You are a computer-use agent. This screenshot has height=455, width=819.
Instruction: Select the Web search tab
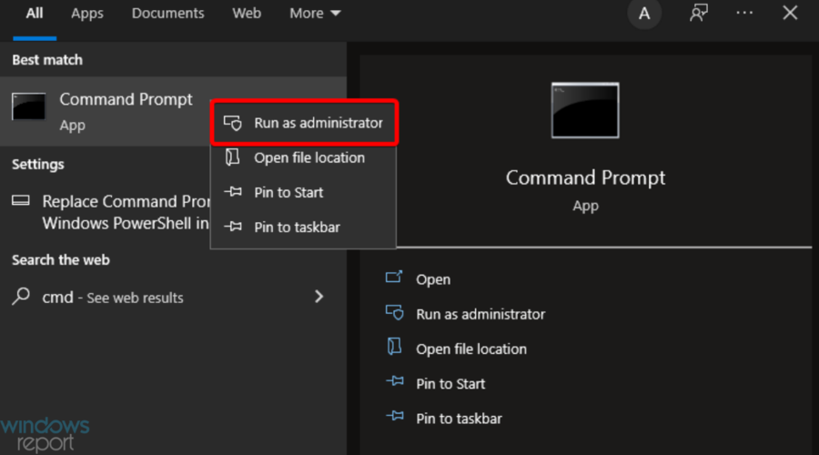pos(247,14)
